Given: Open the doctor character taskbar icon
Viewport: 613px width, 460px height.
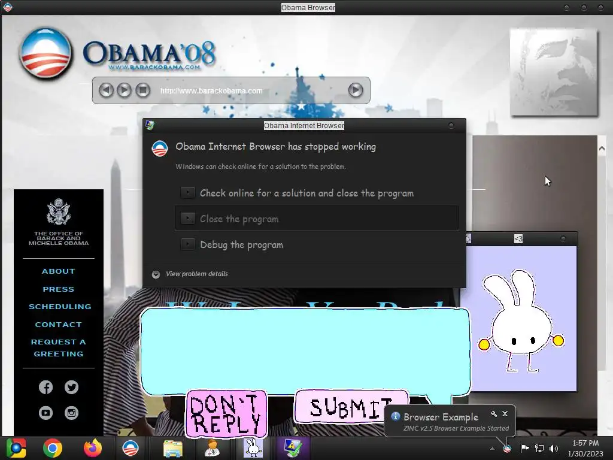Looking at the screenshot, I should [213, 448].
